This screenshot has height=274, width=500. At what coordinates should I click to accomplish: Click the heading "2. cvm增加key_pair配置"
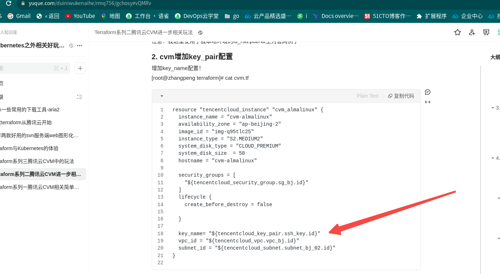(192, 56)
